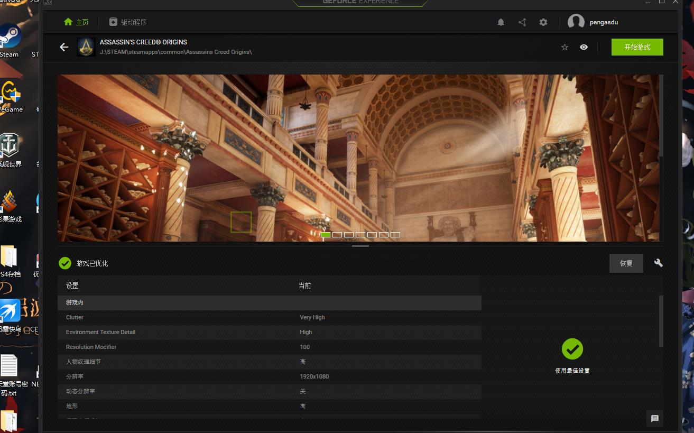The image size is (694, 433).
Task: Click the Very High clutter value
Action: 312,317
